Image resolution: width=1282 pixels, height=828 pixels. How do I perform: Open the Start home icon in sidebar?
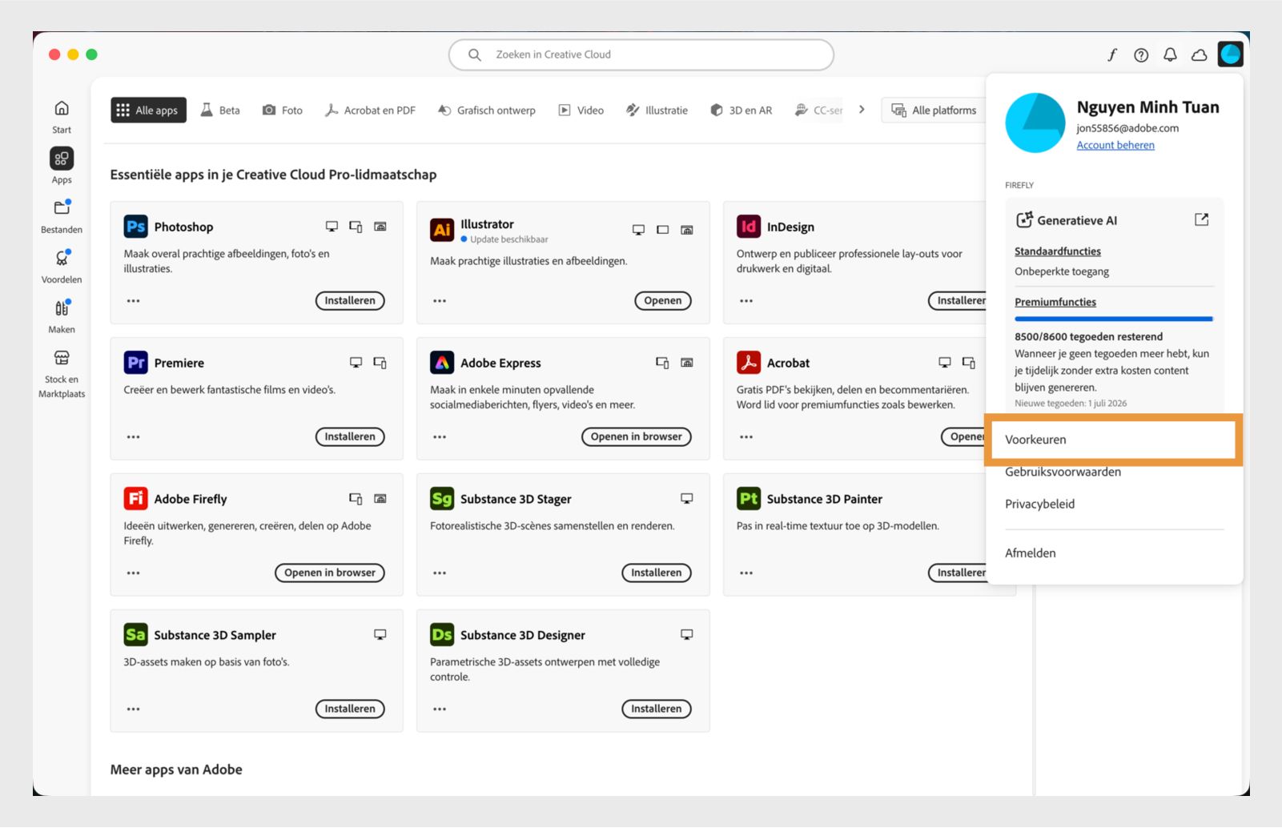click(62, 108)
